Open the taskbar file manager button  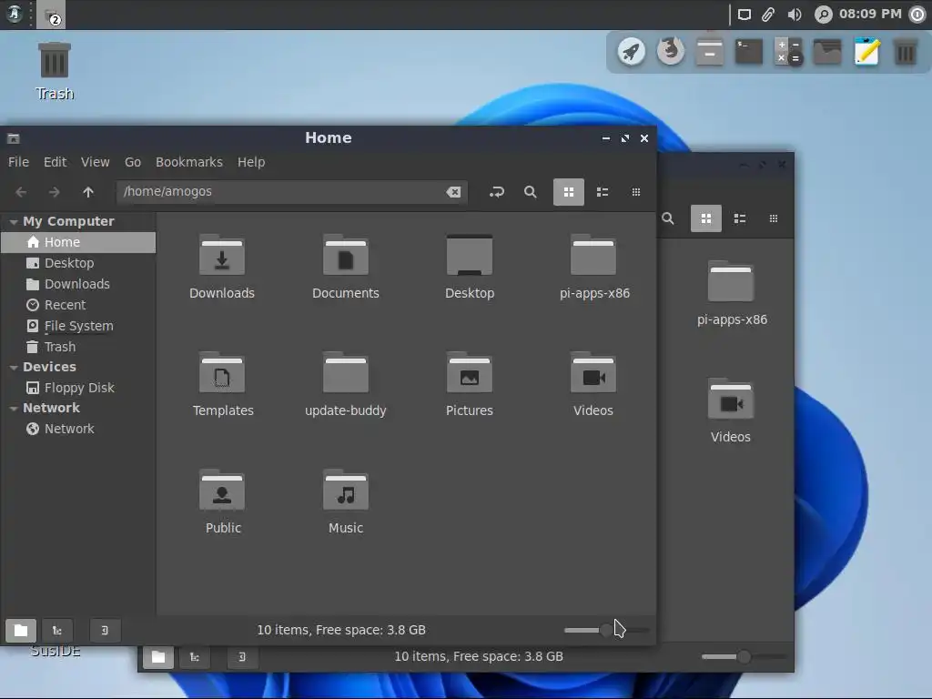click(x=51, y=15)
